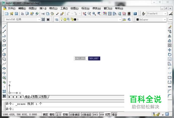Screen dimensions: 174x118
Task: Select the Offset tool
Action: tap(169, 41)
